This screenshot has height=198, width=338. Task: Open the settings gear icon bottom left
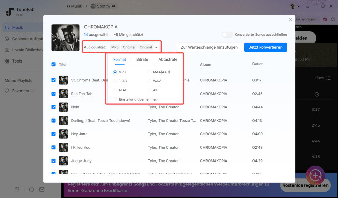[31, 189]
